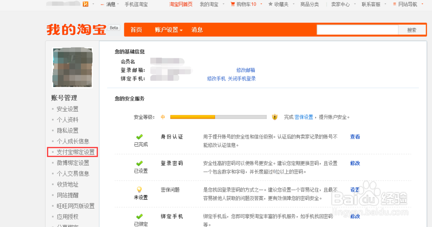432x227 pixels.
Task: Expand the 收藏夹 dropdown arrow
Action: coord(294,4)
